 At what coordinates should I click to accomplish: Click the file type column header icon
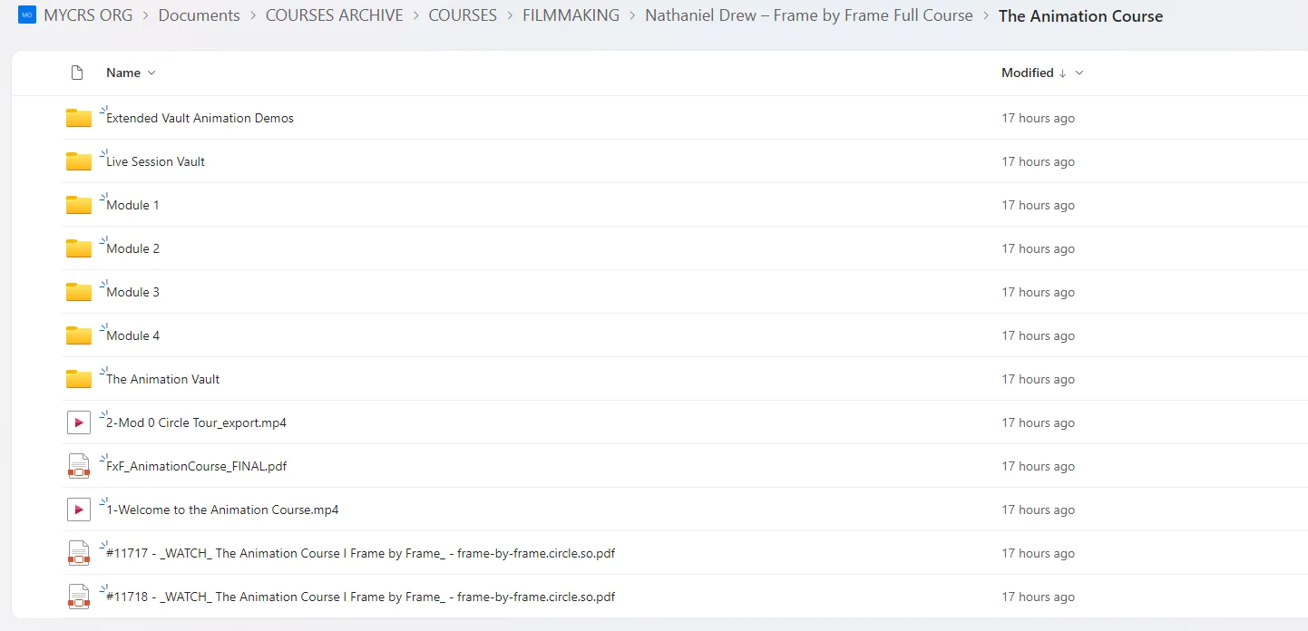coord(77,73)
